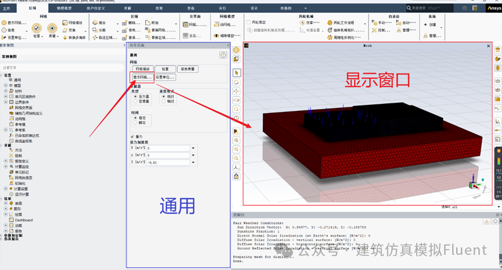Viewport: 502px width, 270px height.
Task: Open the Quality (质量) mesh icon
Action: tap(52, 28)
